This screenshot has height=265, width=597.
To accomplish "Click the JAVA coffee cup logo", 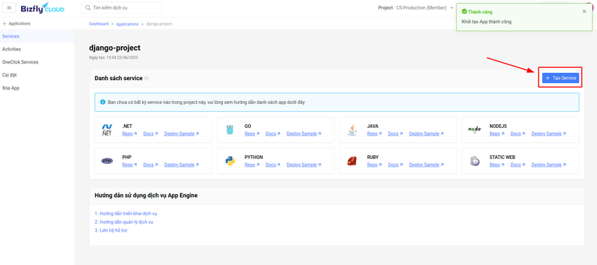I will pyautogui.click(x=352, y=130).
